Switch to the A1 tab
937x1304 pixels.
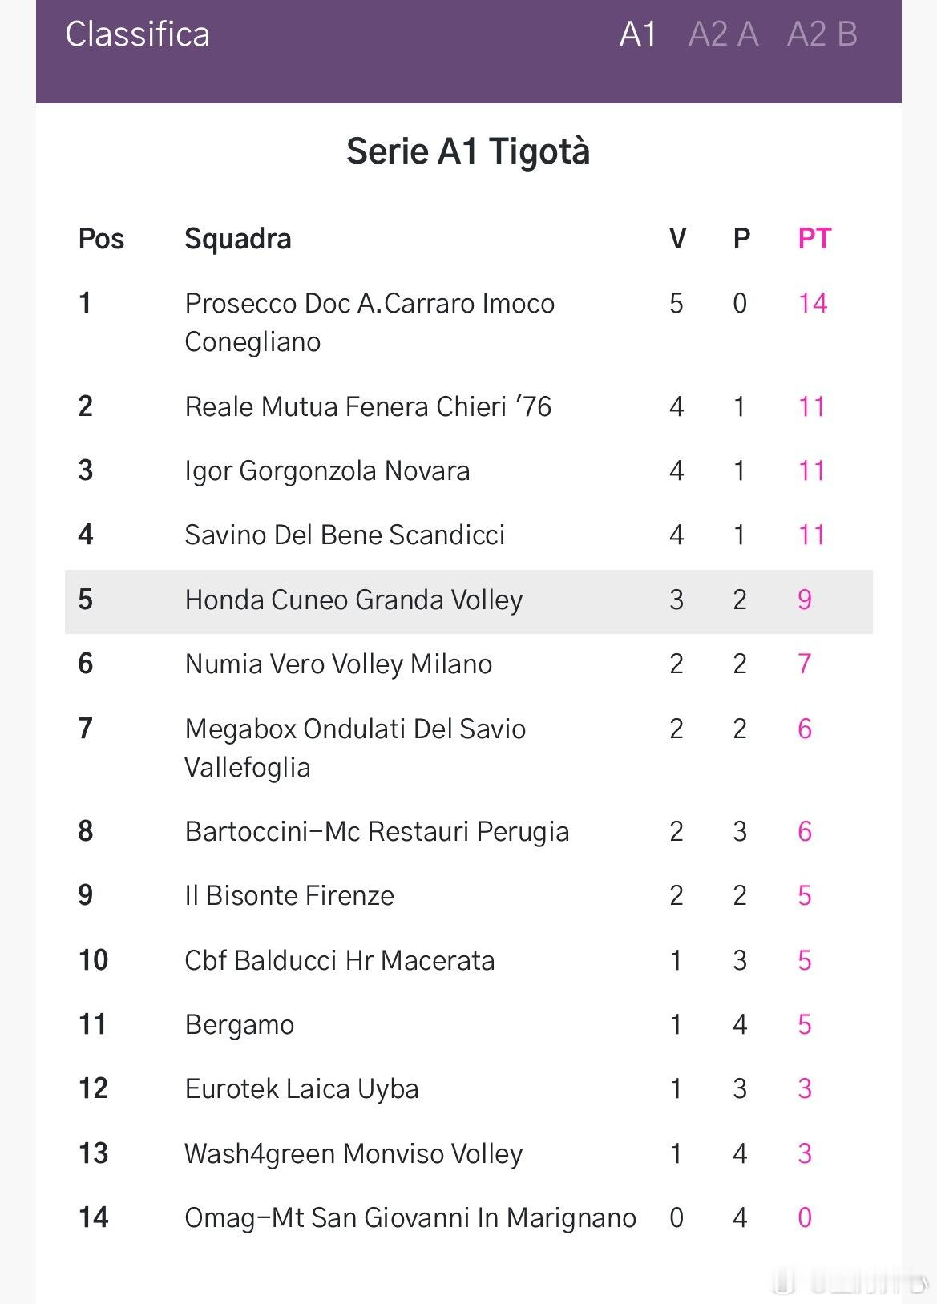(x=638, y=34)
